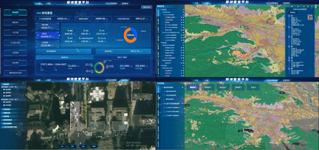The width and height of the screenshot is (319, 150).
Task: Open 生态修复 left menu button
Action: pos(15,63)
